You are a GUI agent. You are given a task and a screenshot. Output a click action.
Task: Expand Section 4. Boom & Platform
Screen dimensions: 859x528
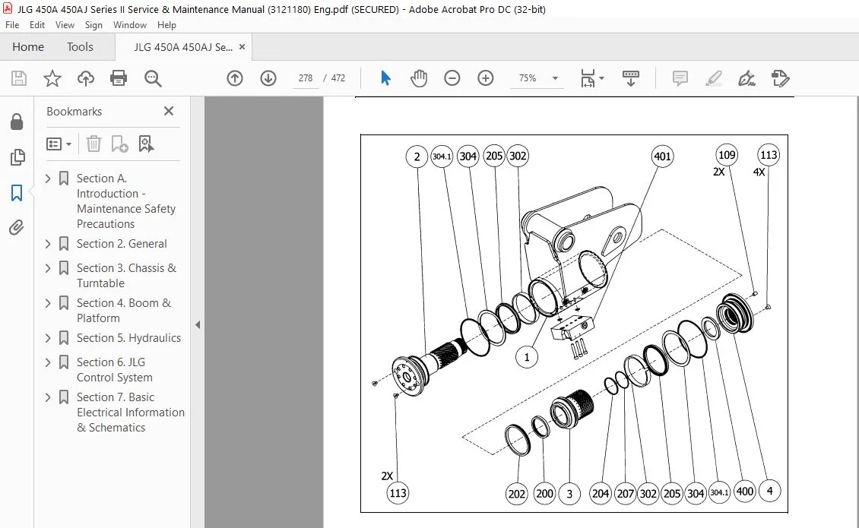[48, 303]
